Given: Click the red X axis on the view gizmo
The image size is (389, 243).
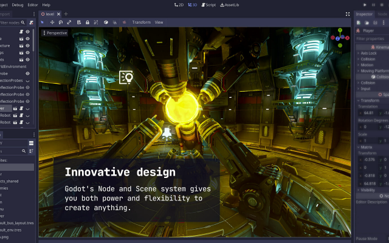Looking at the screenshot, I should point(347,38).
